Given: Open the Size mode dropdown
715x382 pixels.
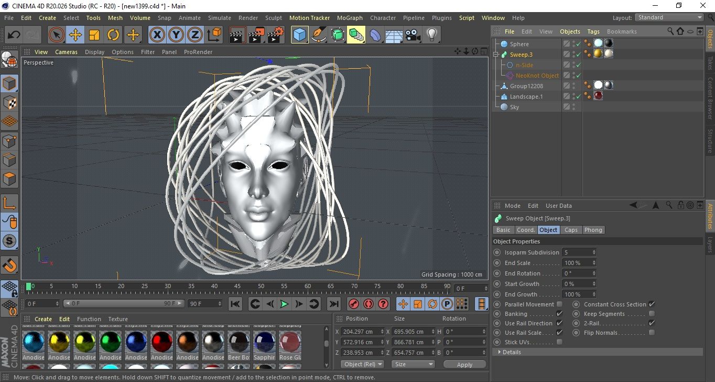Looking at the screenshot, I should click(x=414, y=364).
